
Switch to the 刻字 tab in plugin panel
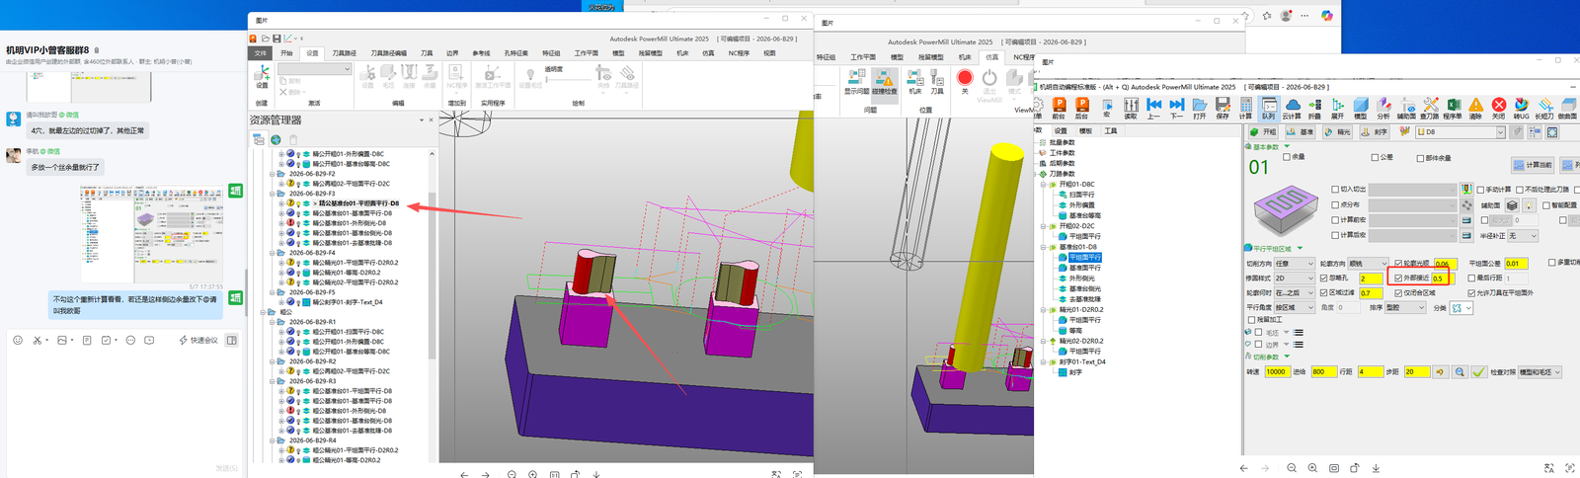tap(1375, 132)
